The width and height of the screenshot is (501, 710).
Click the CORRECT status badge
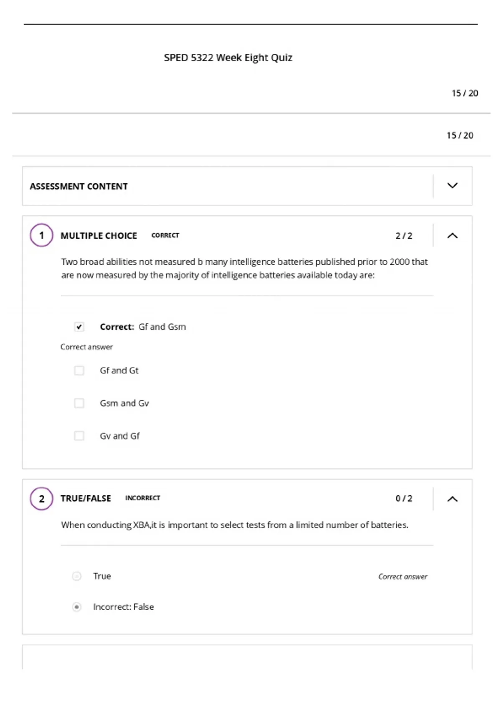165,235
